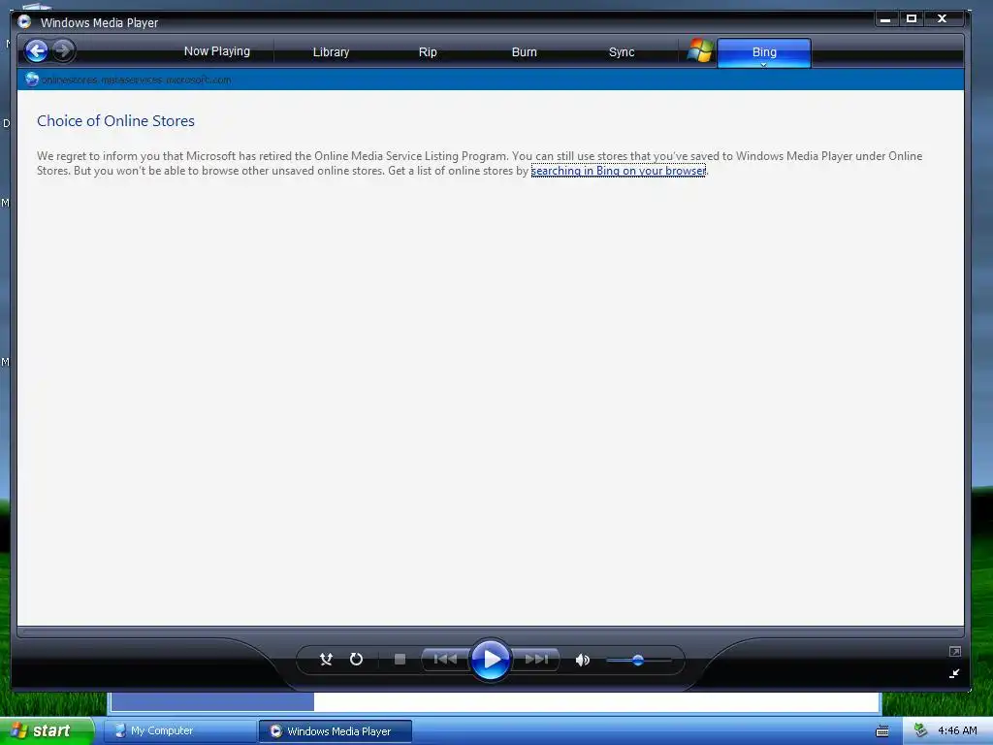
Task: Expand the dropdown arrow under Bing
Action: [x=764, y=65]
